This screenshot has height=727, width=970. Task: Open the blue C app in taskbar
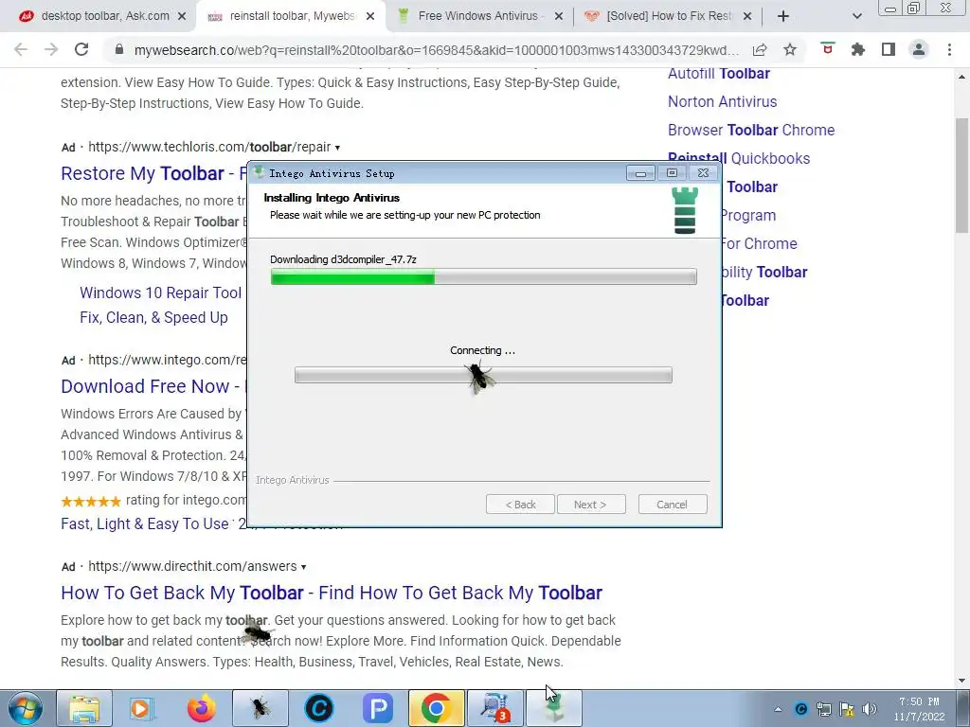[319, 708]
